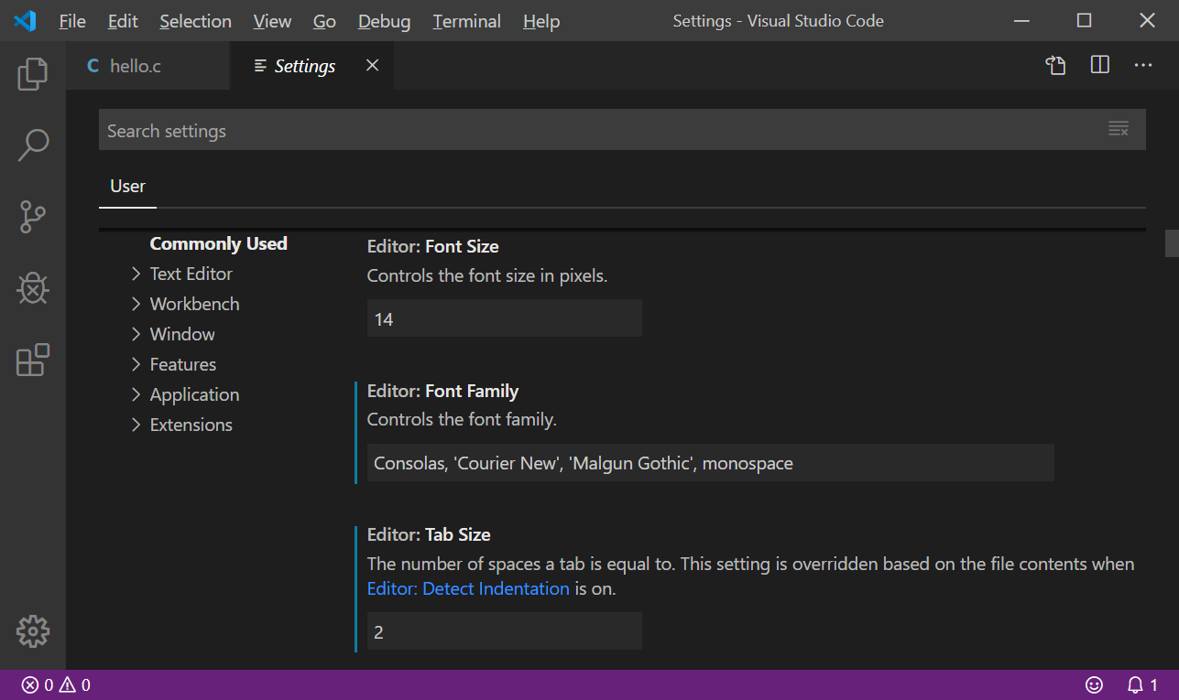This screenshot has width=1179, height=700.
Task: Expand the Features category
Action: [174, 364]
